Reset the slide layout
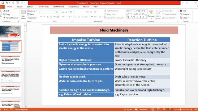The width and height of the screenshot is (198, 111). (31, 14)
